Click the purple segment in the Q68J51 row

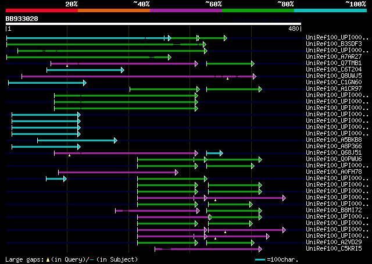click(125, 153)
